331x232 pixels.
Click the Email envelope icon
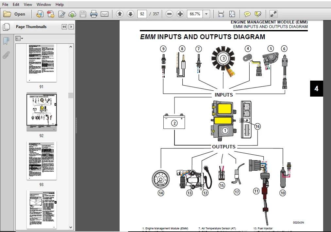click(x=105, y=14)
